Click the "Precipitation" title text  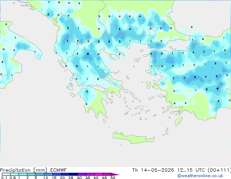(x=15, y=170)
